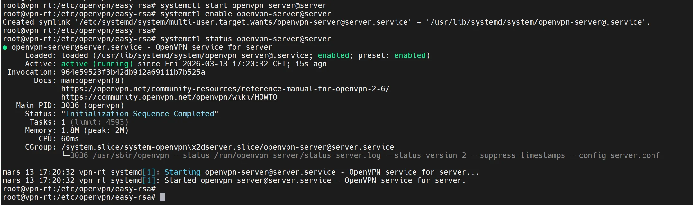The height and width of the screenshot is (205, 693).
Task: Click the symlink arrow in the Created symlink line
Action: 418,22
